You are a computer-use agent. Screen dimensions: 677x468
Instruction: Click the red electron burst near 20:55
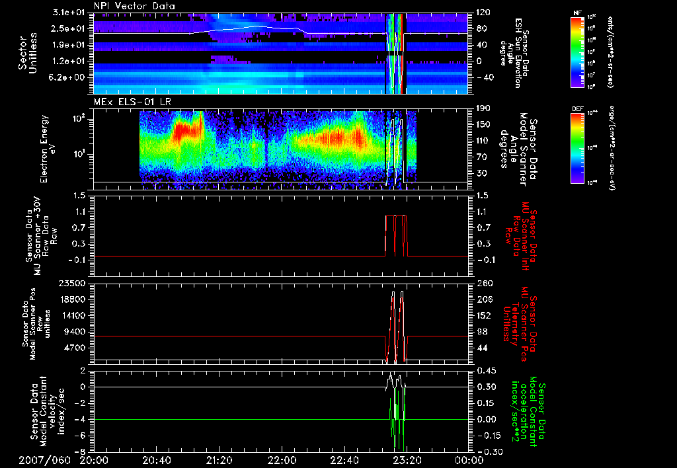188,128
